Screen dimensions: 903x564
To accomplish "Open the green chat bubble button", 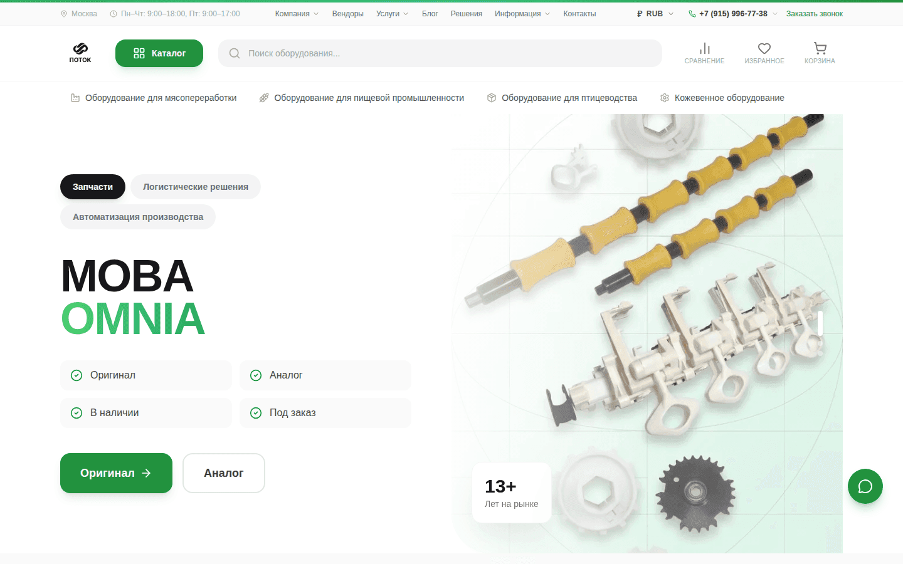I will click(x=865, y=486).
